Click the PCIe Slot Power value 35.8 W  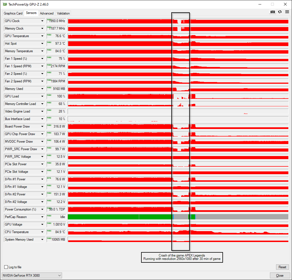(x=56, y=164)
